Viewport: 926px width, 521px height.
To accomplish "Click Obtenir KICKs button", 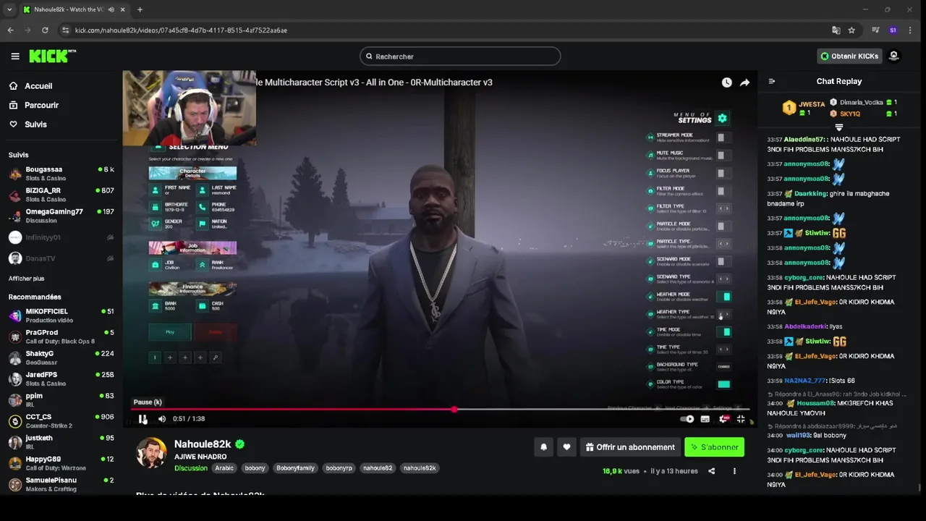I will (849, 56).
